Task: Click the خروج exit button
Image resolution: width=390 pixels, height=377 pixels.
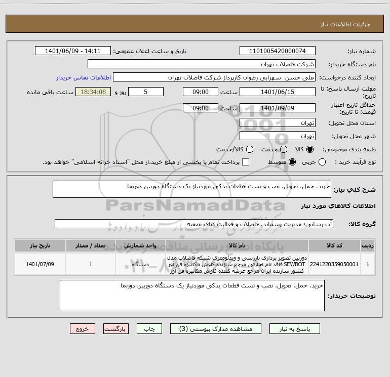Action: (x=83, y=329)
